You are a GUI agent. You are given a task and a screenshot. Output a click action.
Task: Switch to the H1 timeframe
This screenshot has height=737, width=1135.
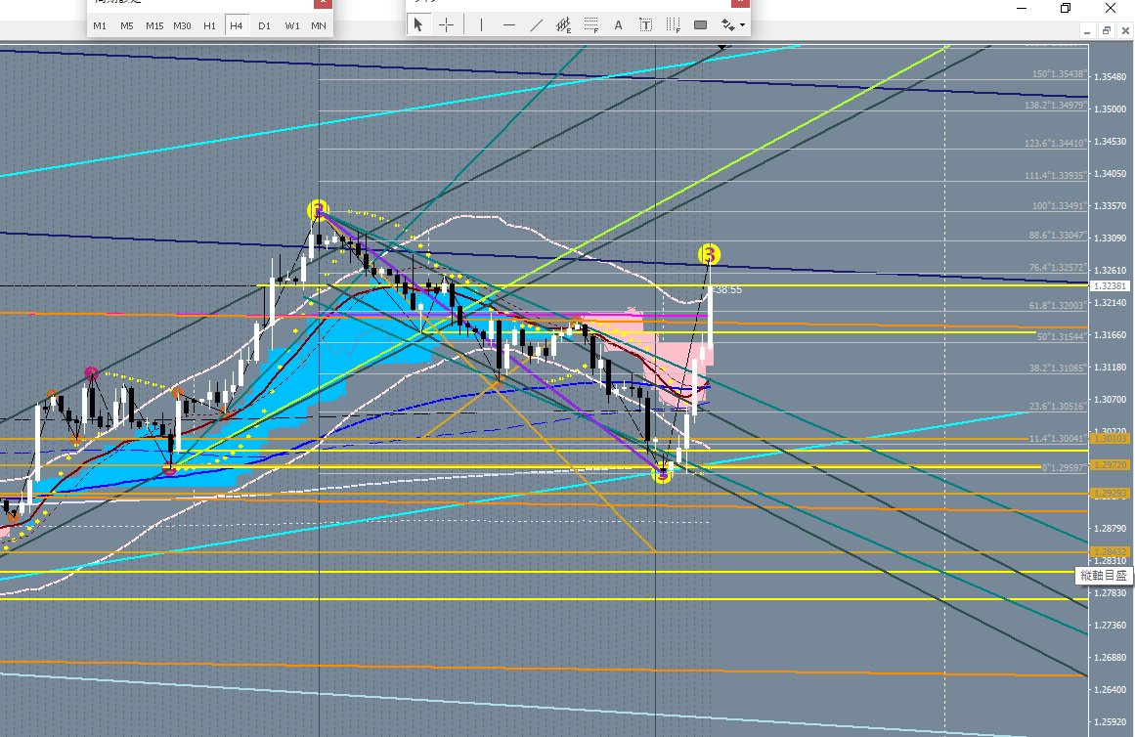coord(209,25)
